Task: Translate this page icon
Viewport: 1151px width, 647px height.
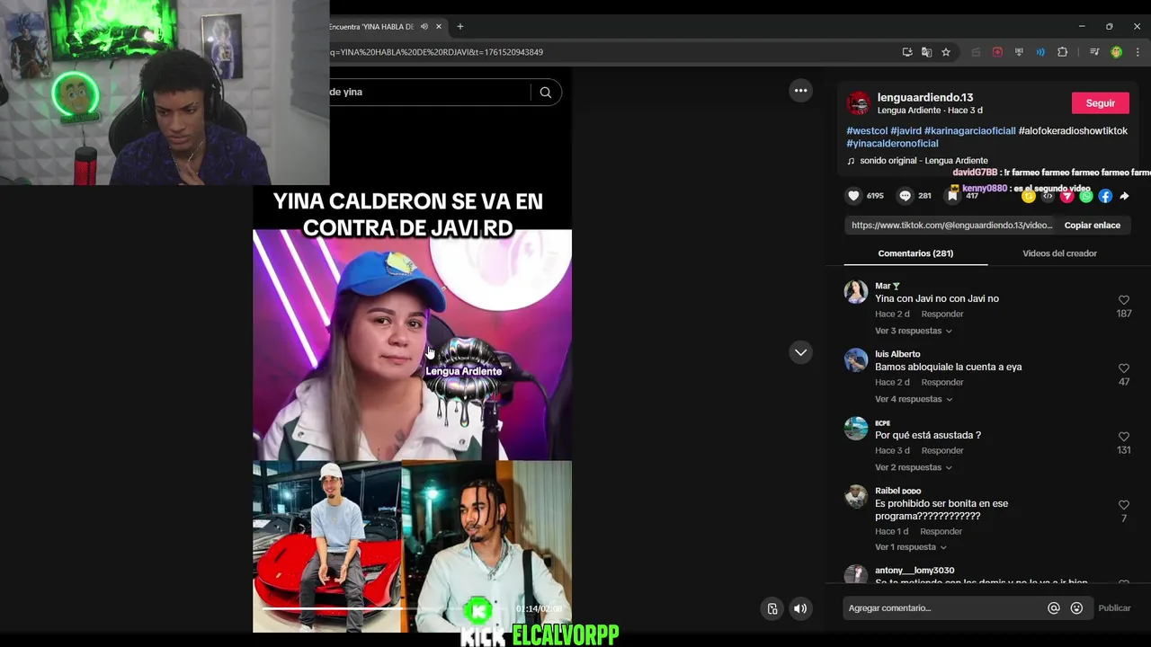Action: [x=926, y=52]
